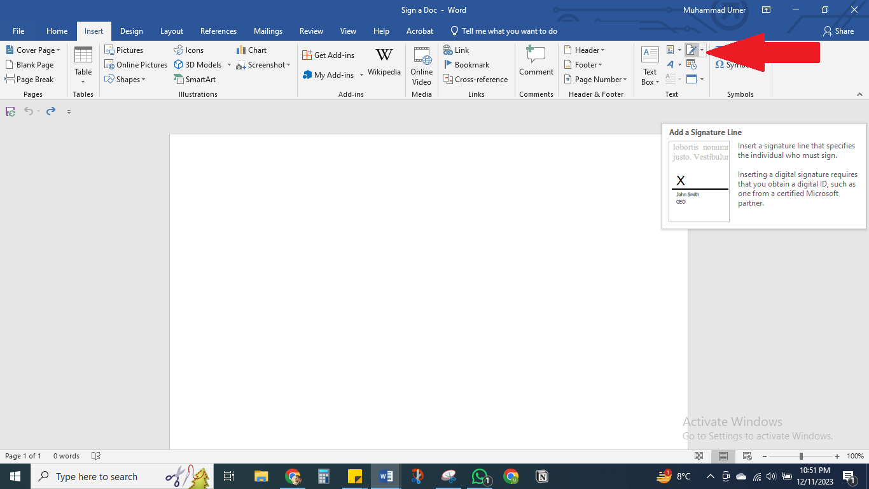Click Page 1 of 1 indicator
Viewport: 869px width, 489px height.
[x=23, y=456]
